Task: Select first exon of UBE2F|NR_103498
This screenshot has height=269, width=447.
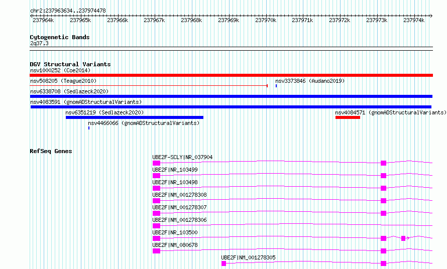Action: click(x=157, y=188)
